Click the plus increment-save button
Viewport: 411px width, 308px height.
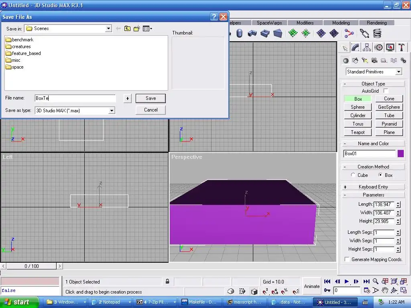click(x=128, y=99)
